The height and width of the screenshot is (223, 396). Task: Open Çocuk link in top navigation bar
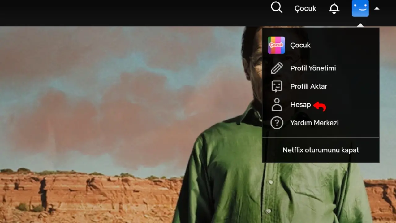click(x=305, y=9)
